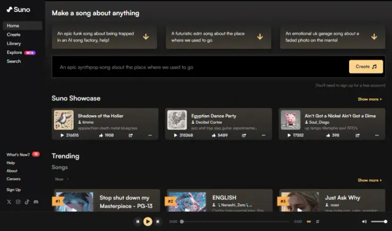Open the Home page in sidebar

point(22,26)
